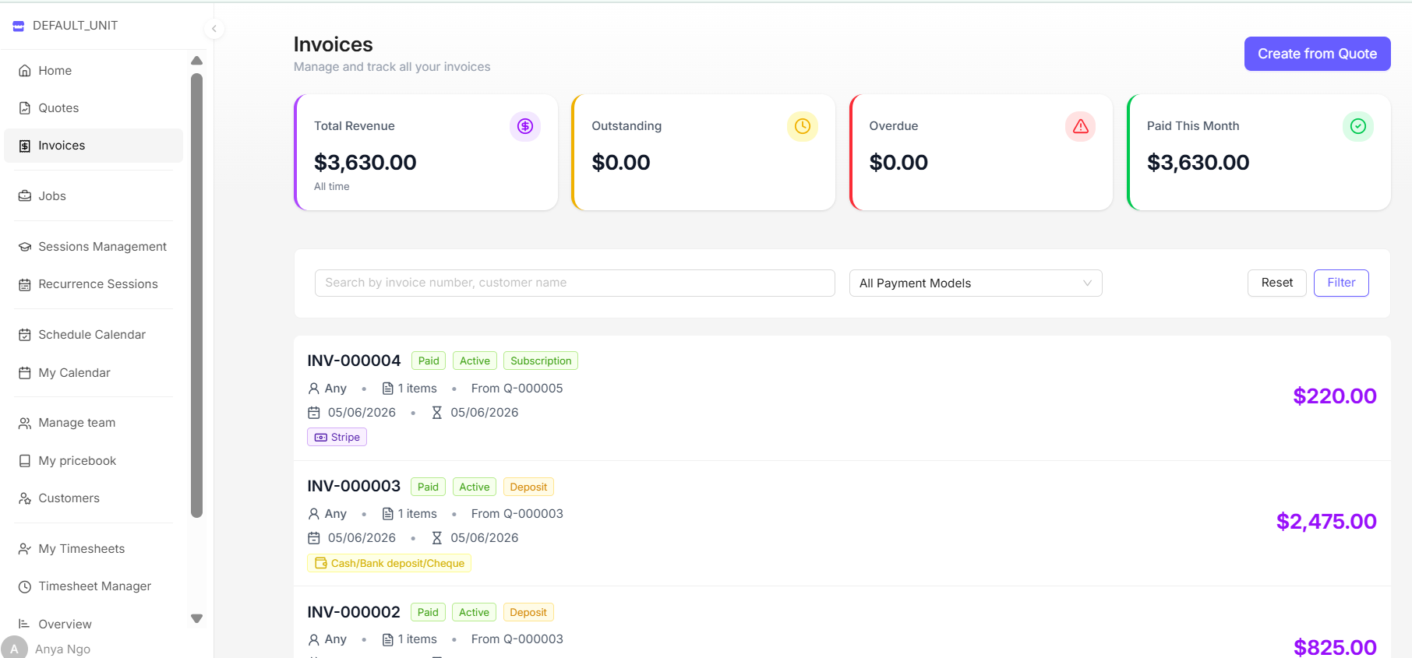The image size is (1412, 658).
Task: Click the Home house icon in sidebar
Action: [25, 71]
